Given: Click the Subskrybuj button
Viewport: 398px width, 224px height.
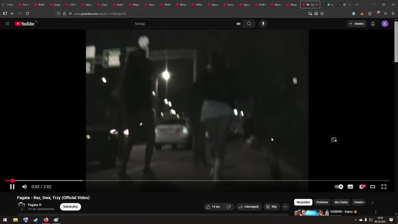Looking at the screenshot, I should [70, 207].
